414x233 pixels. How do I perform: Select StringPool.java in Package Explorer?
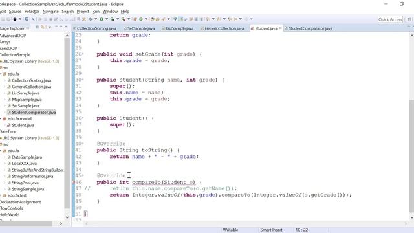[x=25, y=183]
